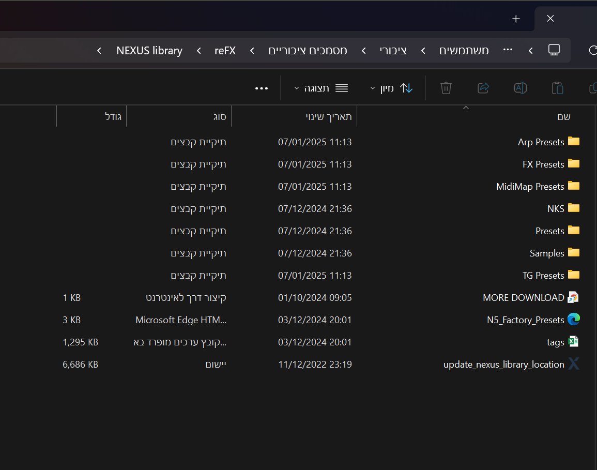This screenshot has width=597, height=470.
Task: Click the 6,686 KB size cell
Action: pyautogui.click(x=80, y=365)
